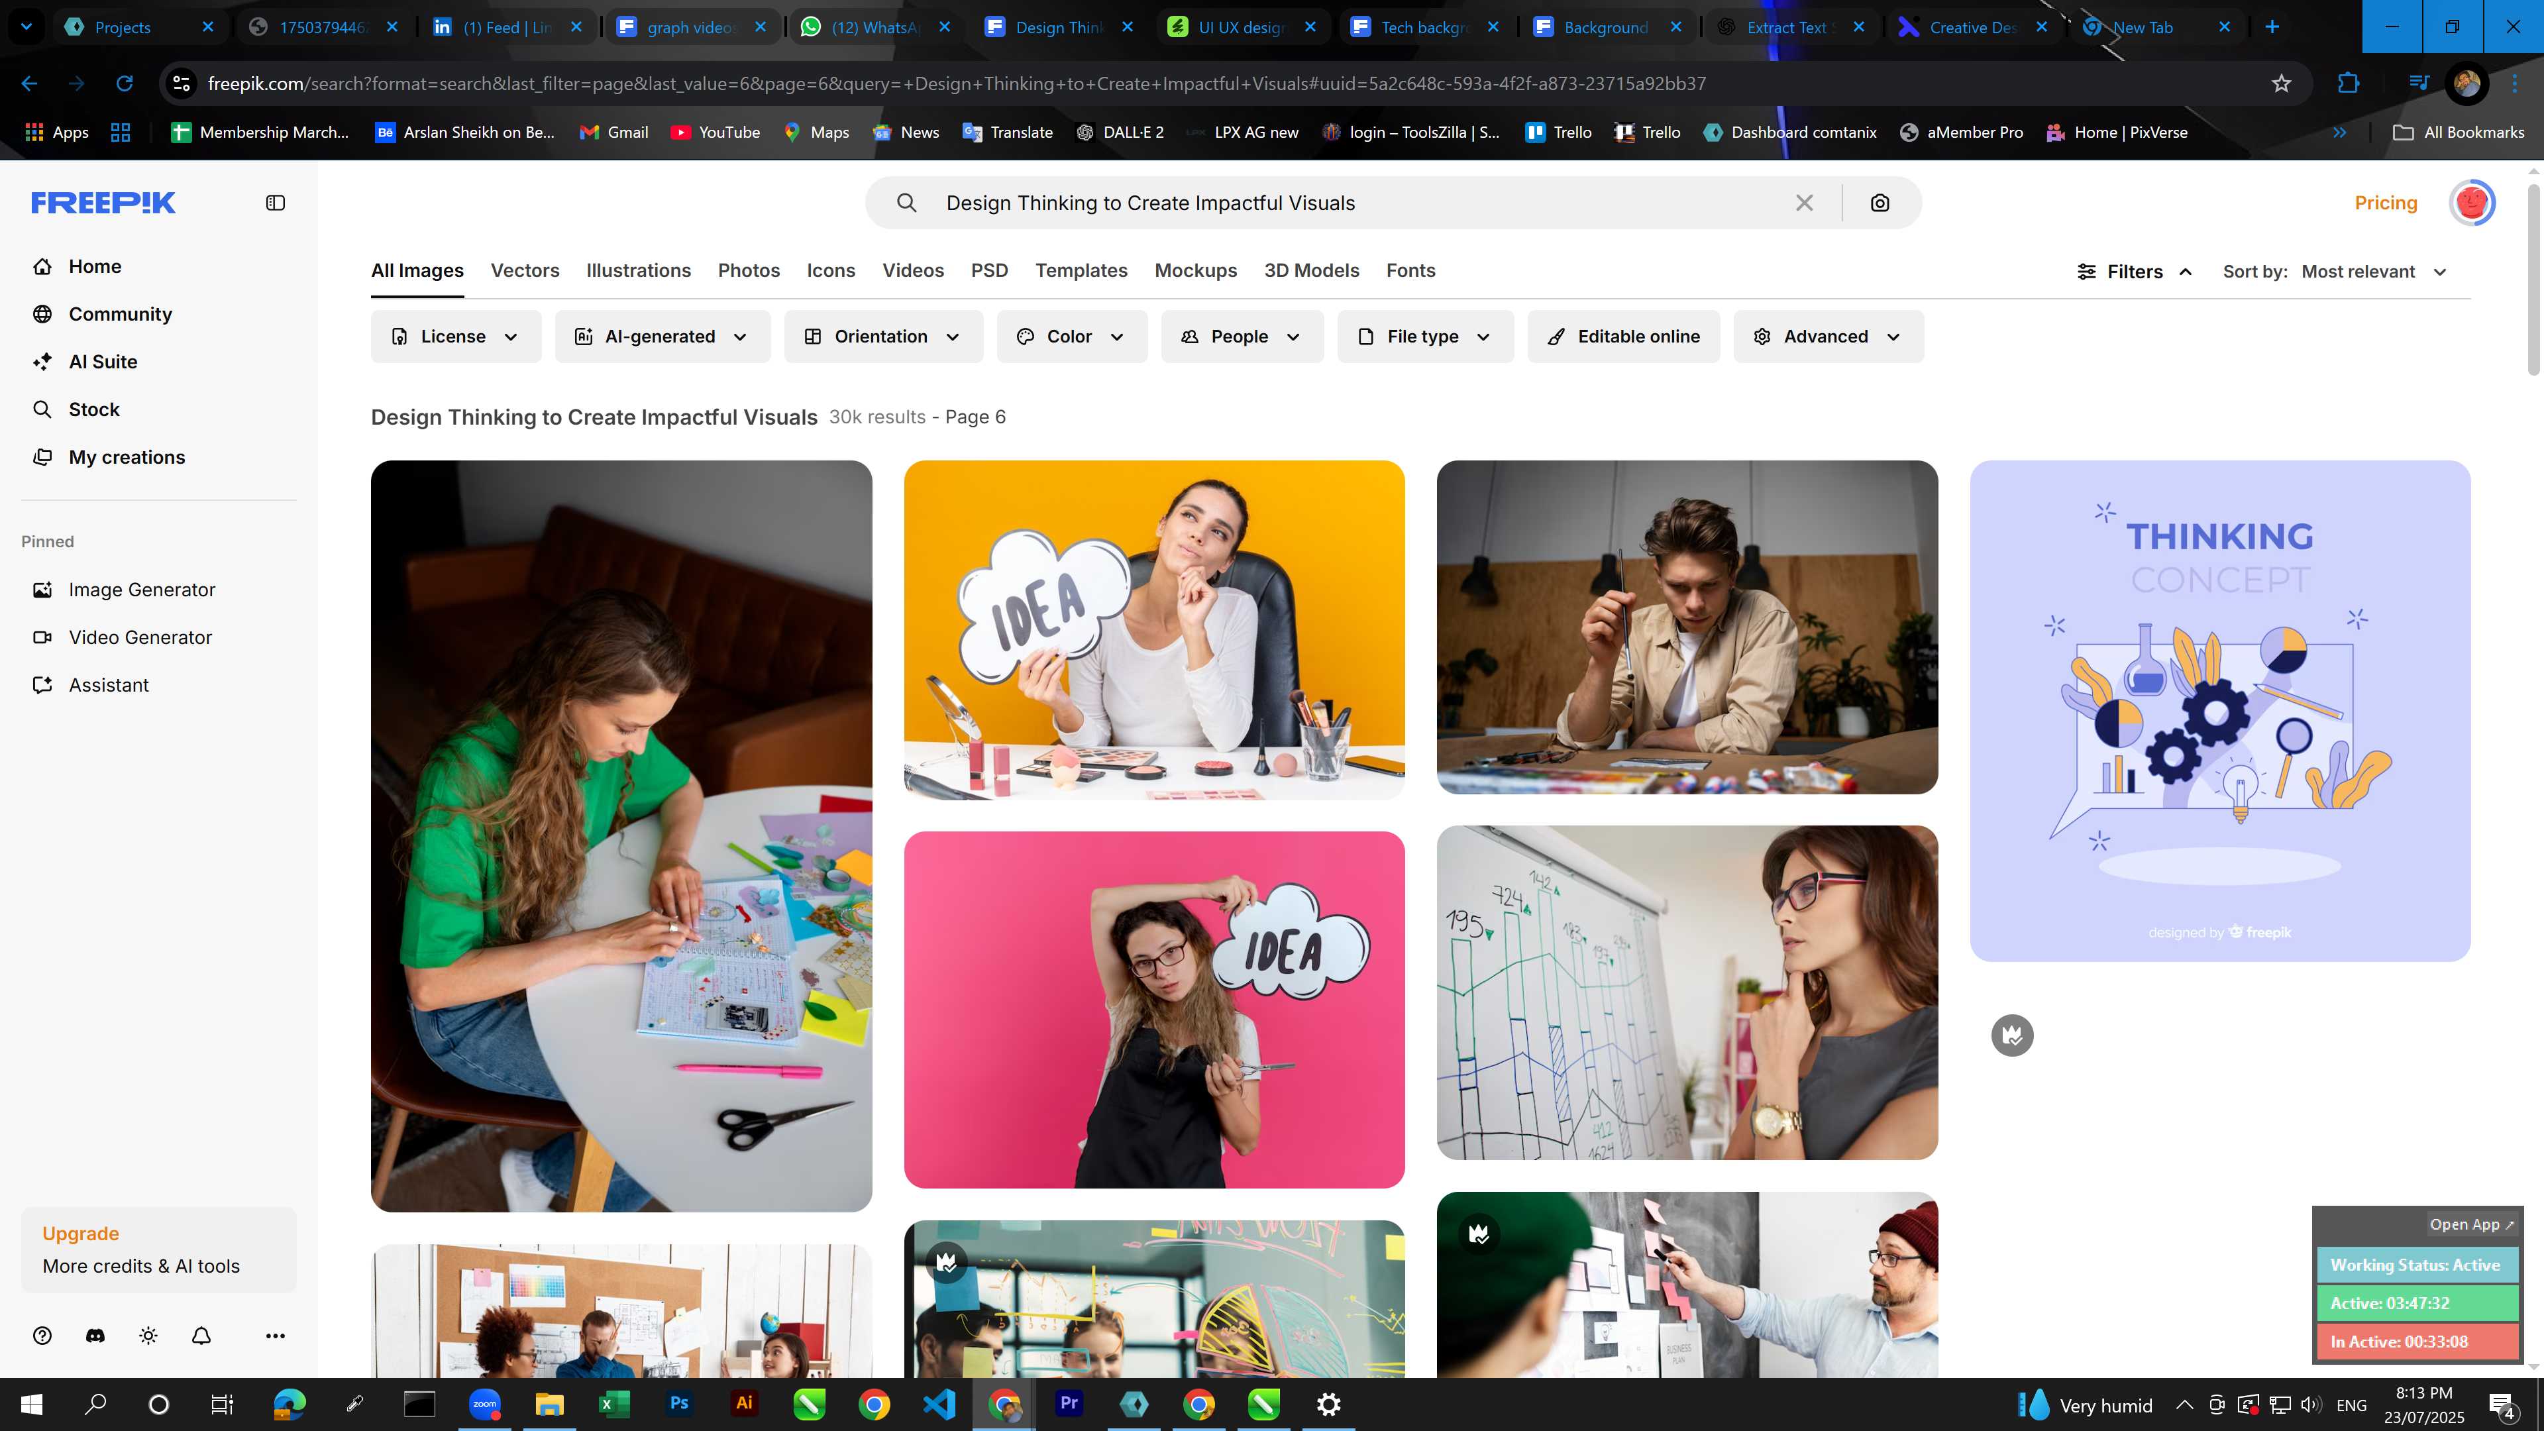Open Illustrator from the taskbar

tap(743, 1403)
